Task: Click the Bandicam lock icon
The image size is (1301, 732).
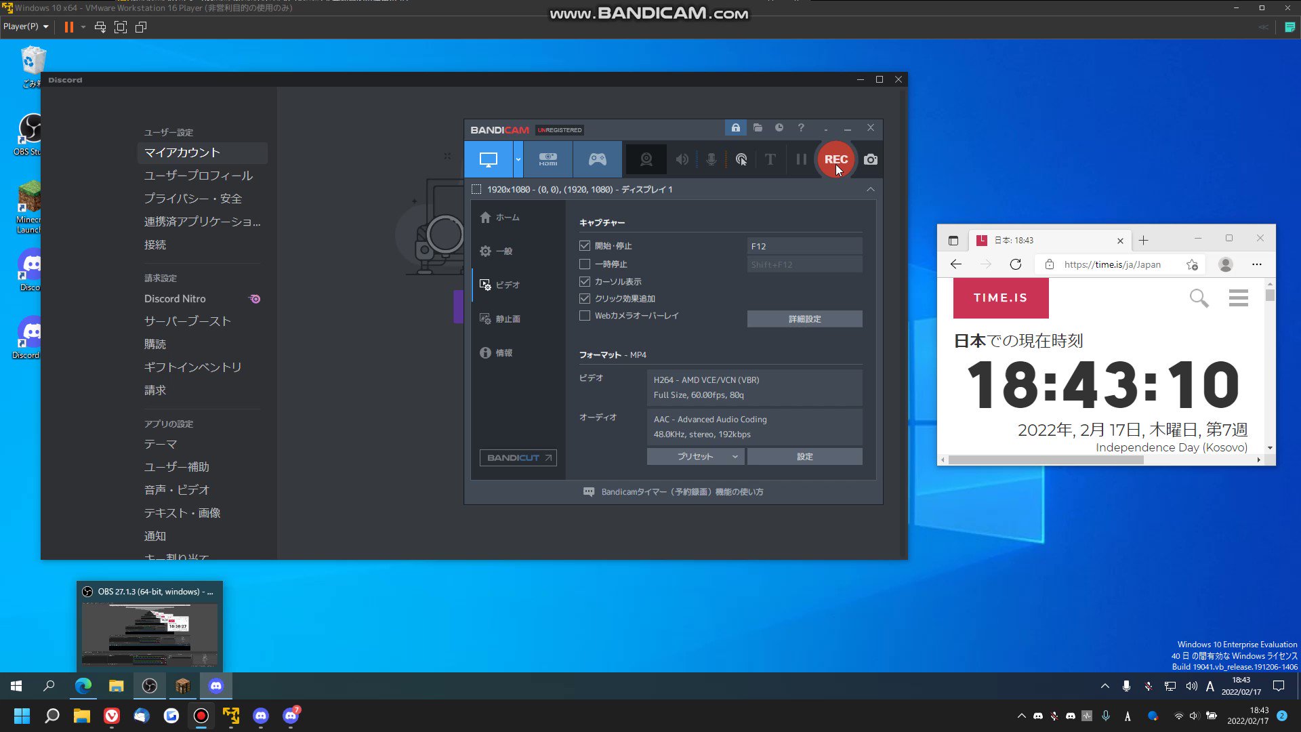Action: point(735,127)
